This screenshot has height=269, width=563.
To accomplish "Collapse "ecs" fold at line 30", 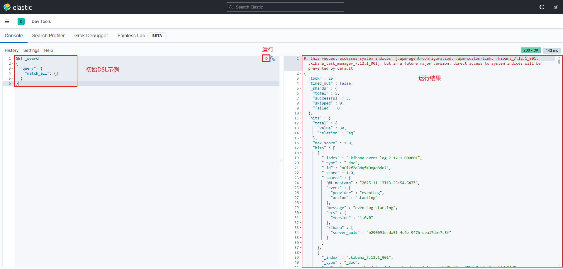I will (301, 213).
